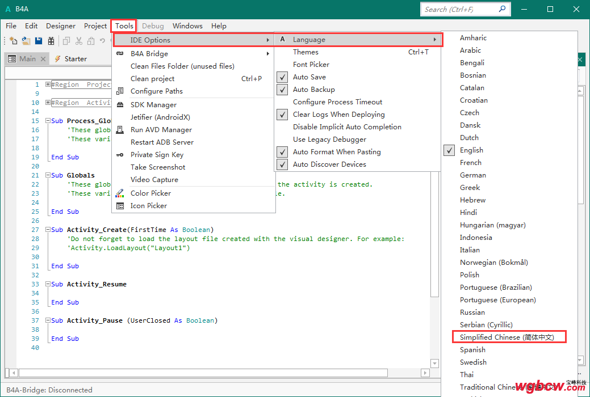
Task: Collapse the Sub Globals block on line 21
Action: [x=48, y=175]
